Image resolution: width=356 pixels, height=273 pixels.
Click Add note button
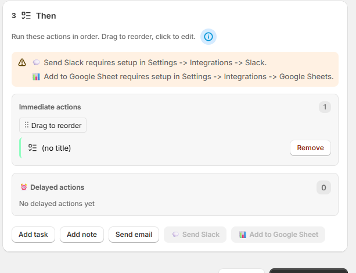(82, 235)
